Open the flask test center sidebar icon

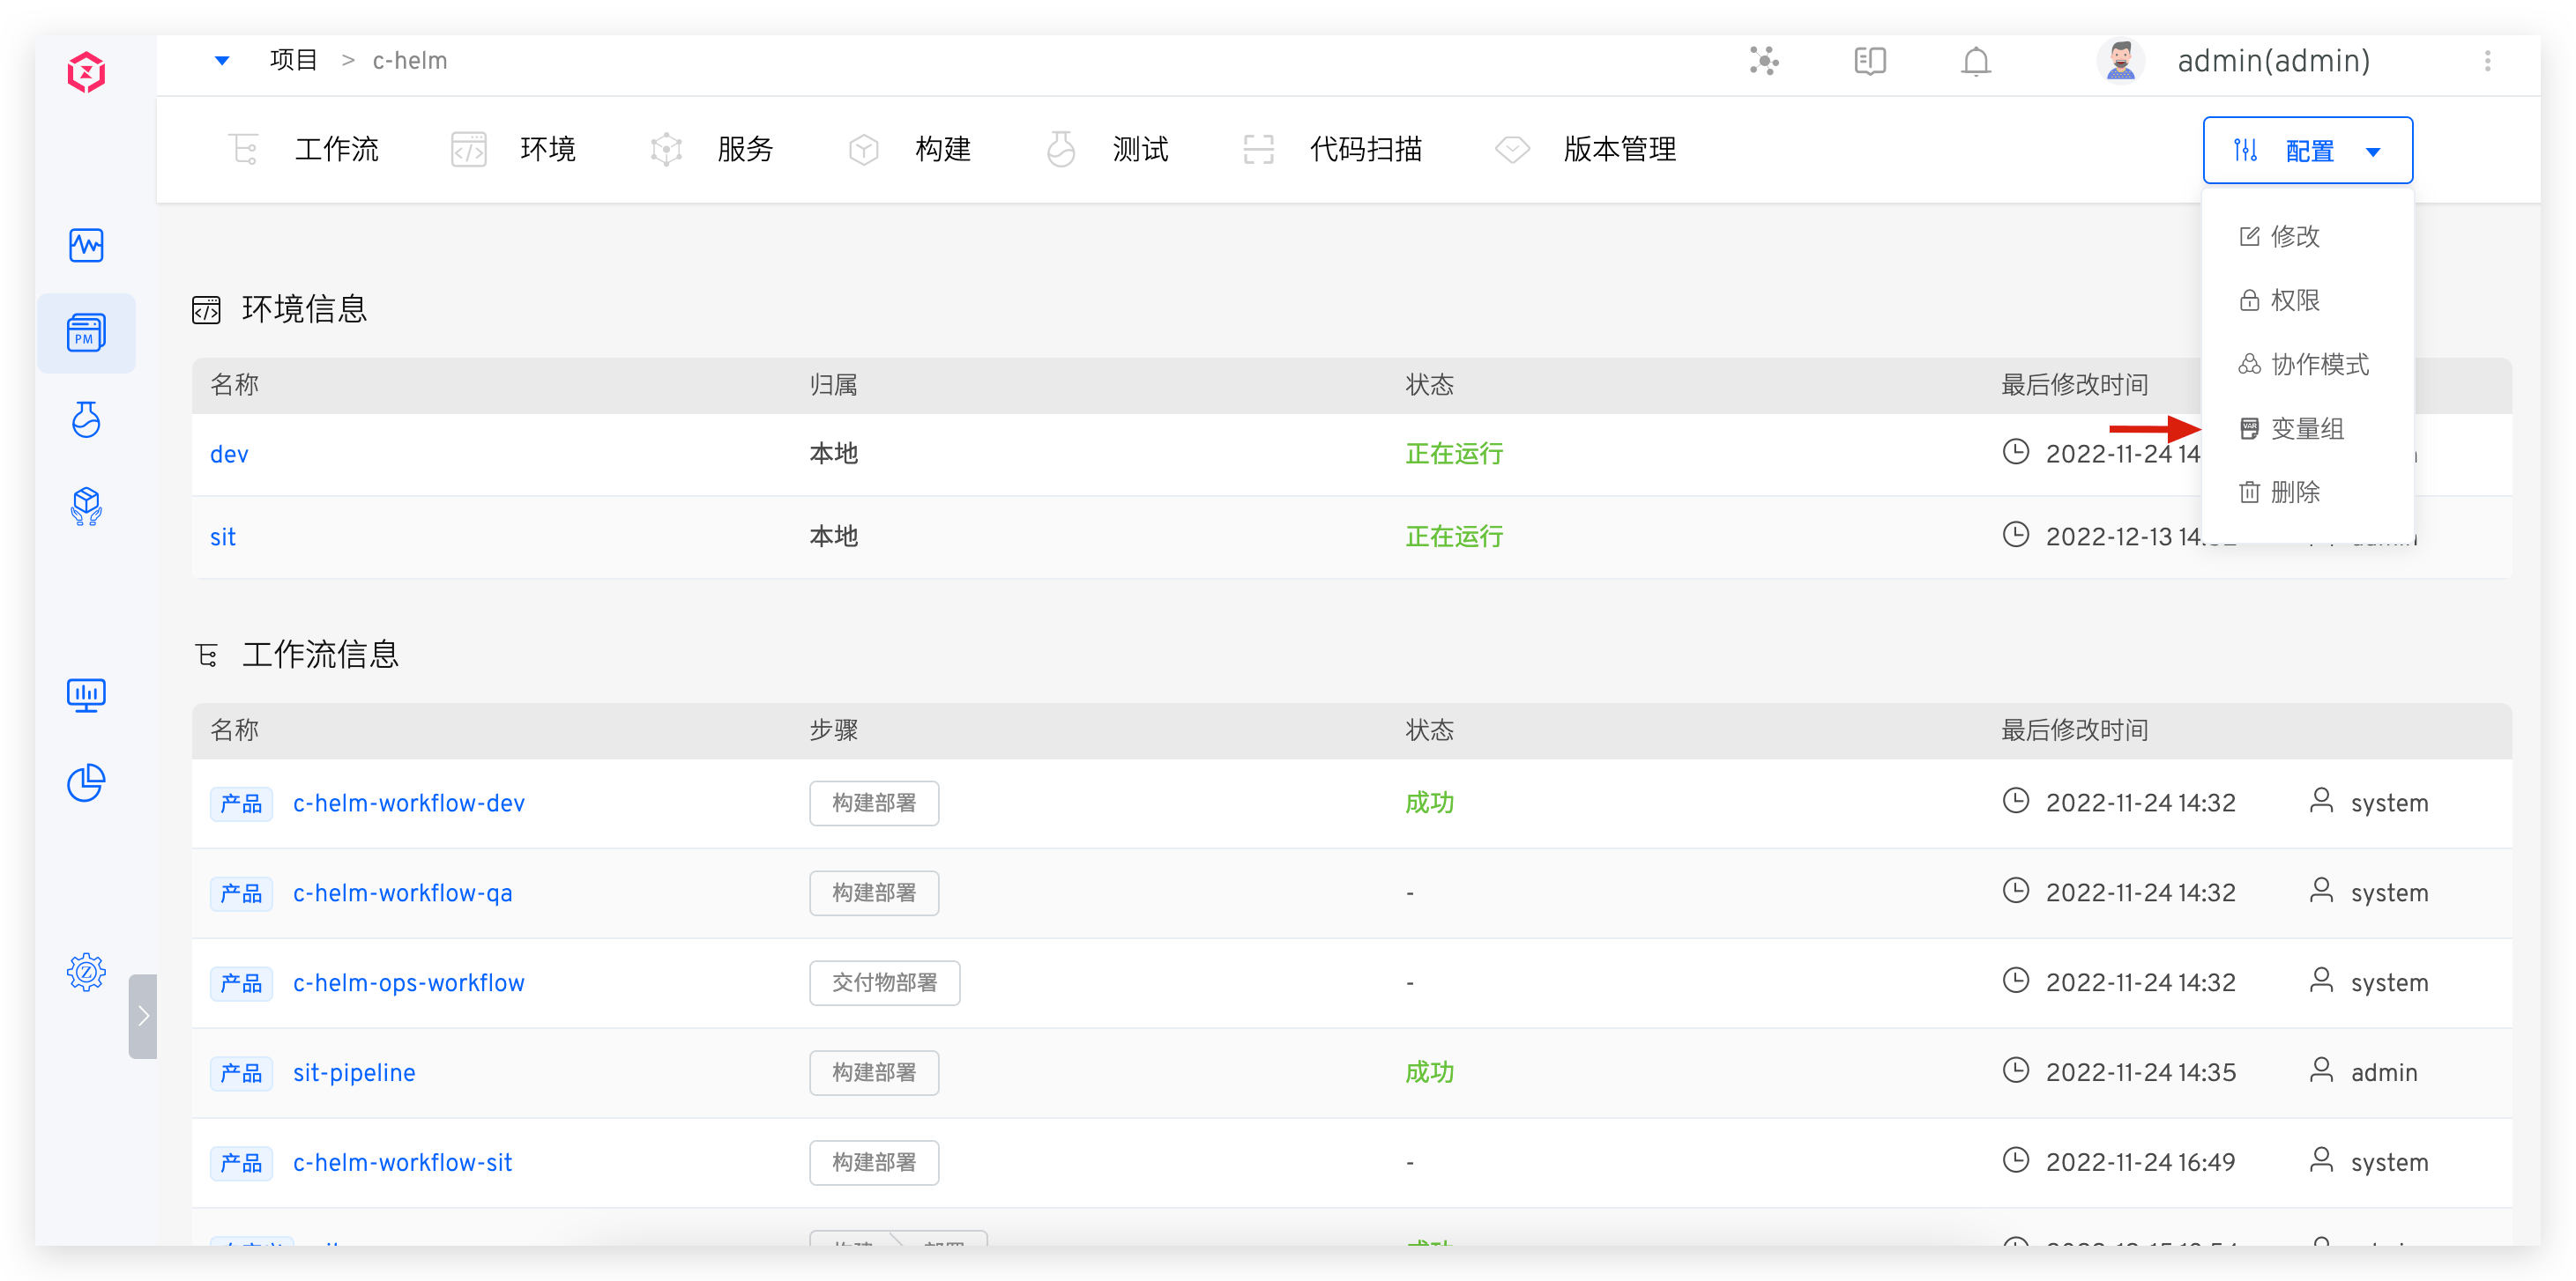point(86,419)
